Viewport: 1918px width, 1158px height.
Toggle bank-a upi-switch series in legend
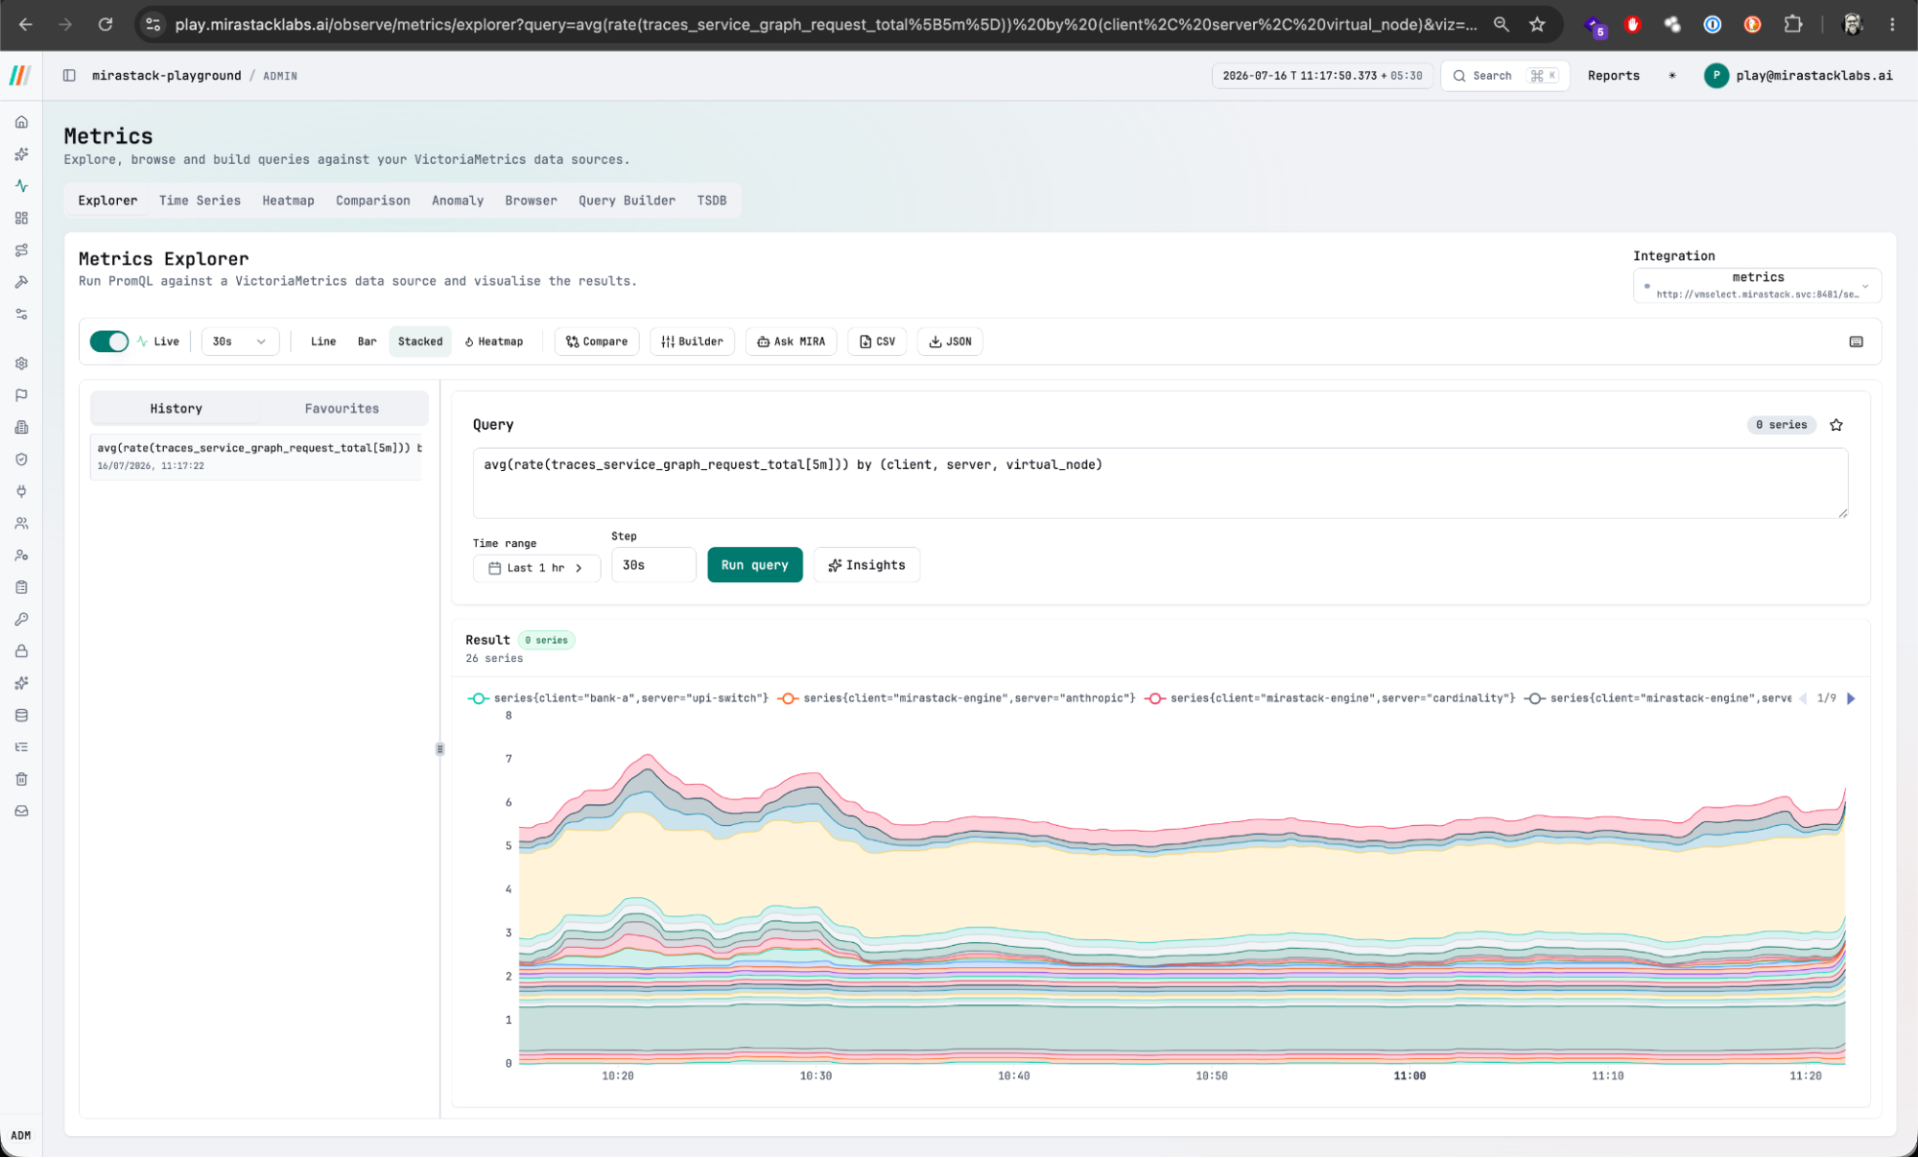(618, 698)
